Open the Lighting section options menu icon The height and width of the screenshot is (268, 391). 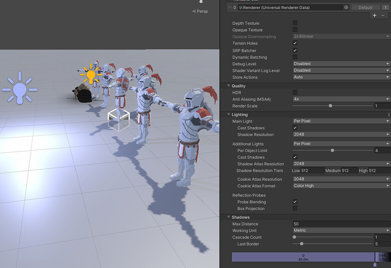[x=388, y=114]
